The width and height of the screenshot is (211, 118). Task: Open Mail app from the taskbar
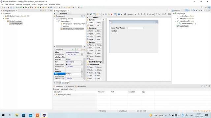coord(31,115)
